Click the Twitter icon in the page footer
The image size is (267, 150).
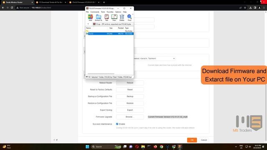[x=57, y=140]
